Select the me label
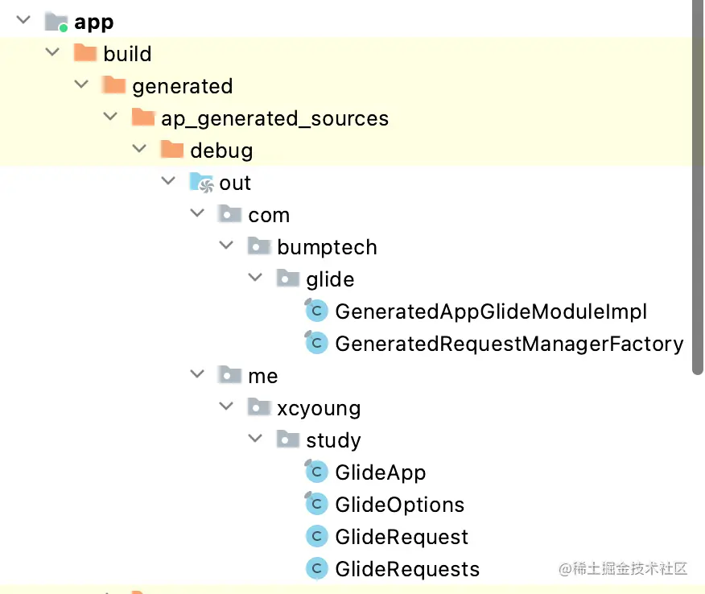705x594 pixels. tap(263, 377)
